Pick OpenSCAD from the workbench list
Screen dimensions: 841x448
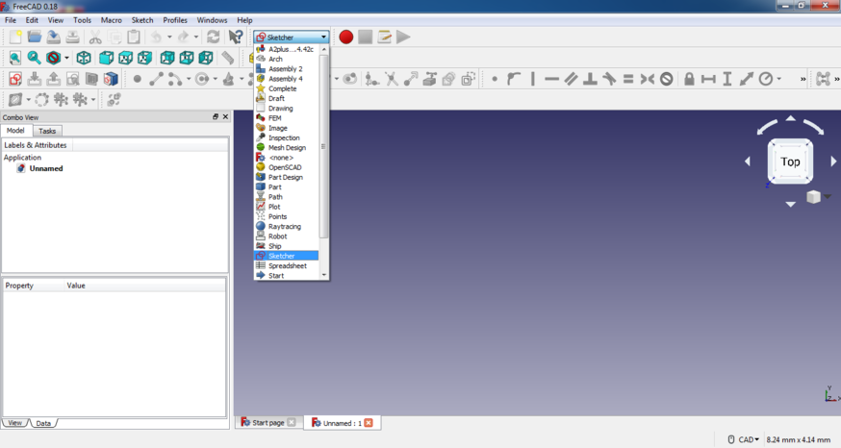tap(286, 167)
